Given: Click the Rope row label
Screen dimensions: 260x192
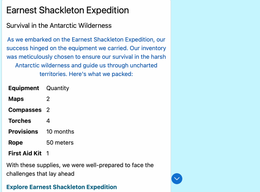Looking at the screenshot, I should [x=16, y=143].
